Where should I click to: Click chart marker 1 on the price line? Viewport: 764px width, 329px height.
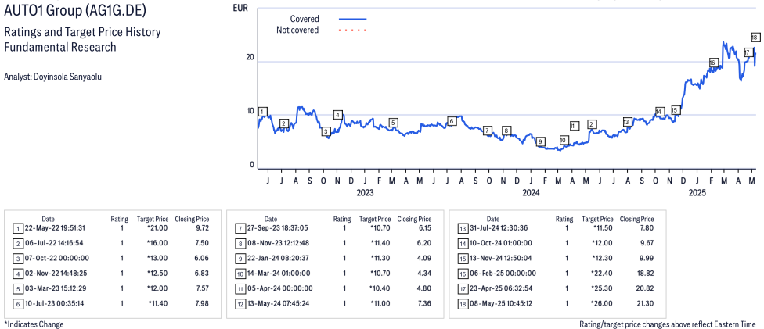pyautogui.click(x=263, y=112)
